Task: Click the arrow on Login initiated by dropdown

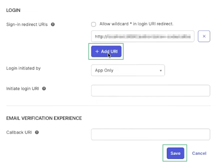Action: coord(161,71)
